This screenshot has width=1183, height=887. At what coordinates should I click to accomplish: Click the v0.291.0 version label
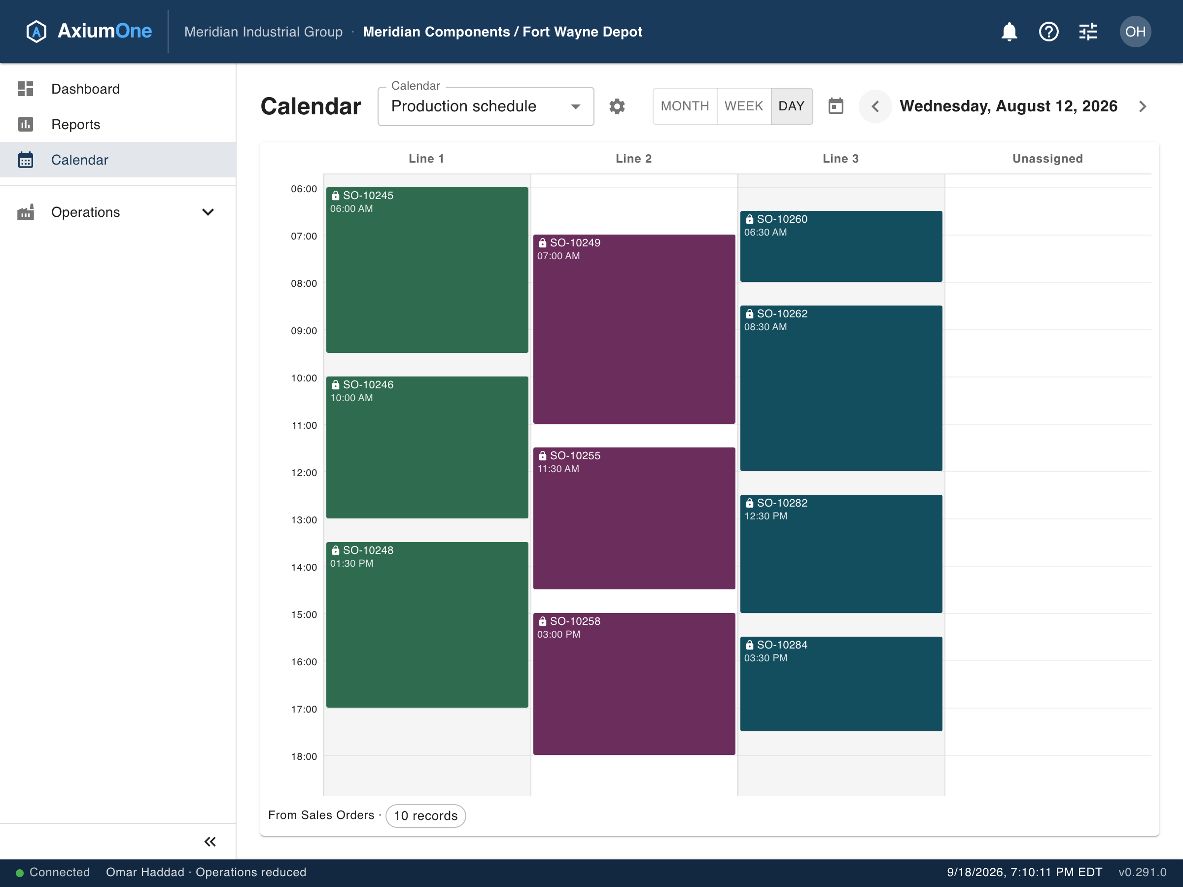coord(1143,873)
